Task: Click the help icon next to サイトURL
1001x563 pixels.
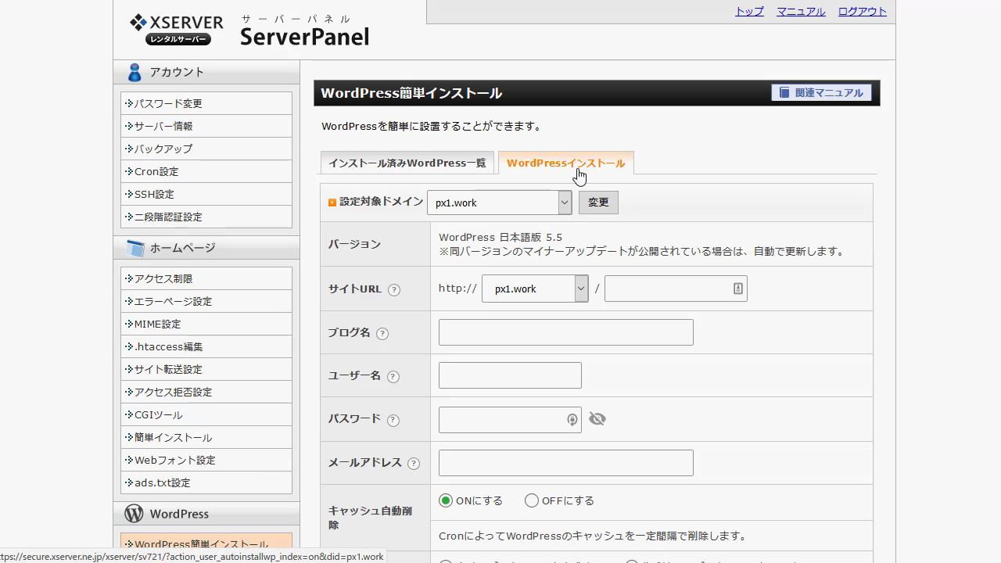Action: pos(394,290)
